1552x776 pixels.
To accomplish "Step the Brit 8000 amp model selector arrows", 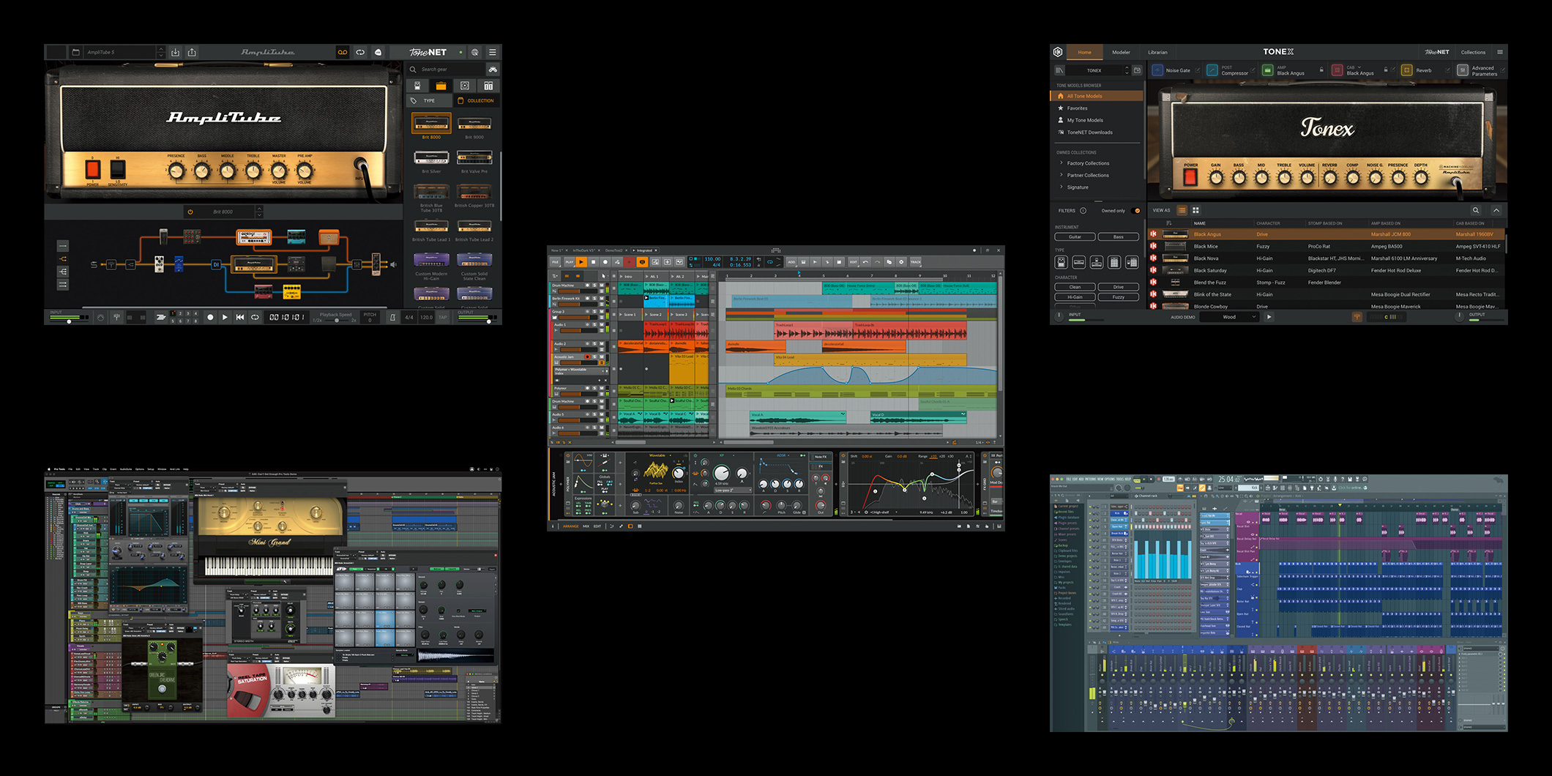I will click(x=258, y=212).
